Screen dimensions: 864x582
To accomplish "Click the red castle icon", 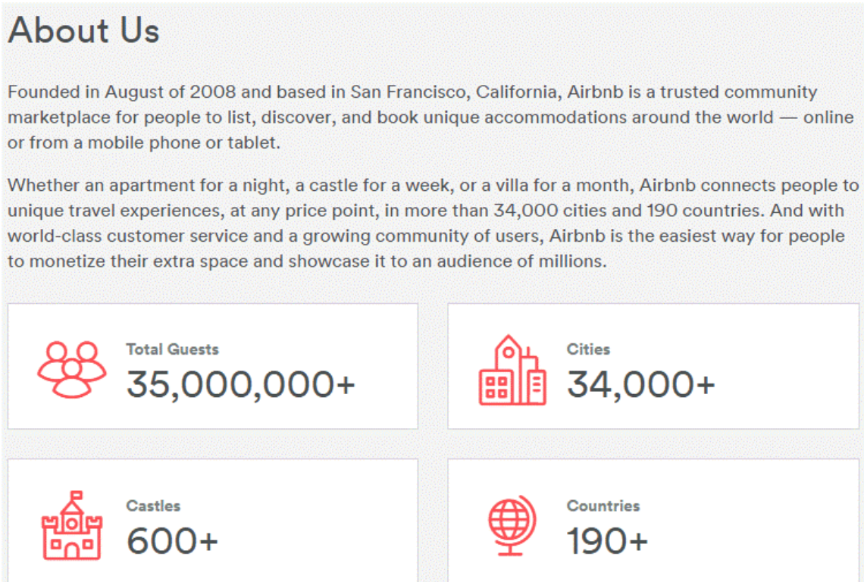I will click(72, 526).
